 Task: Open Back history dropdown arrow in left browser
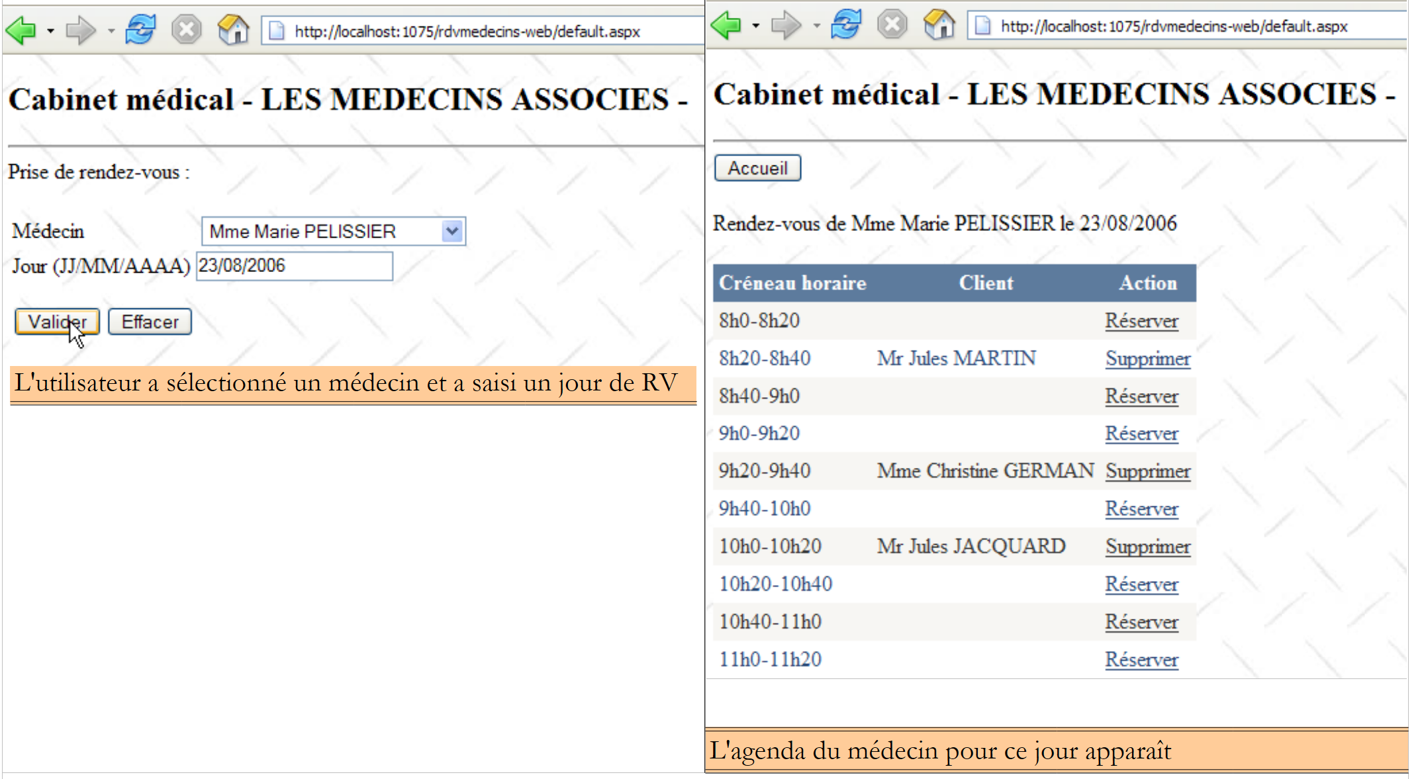50,31
